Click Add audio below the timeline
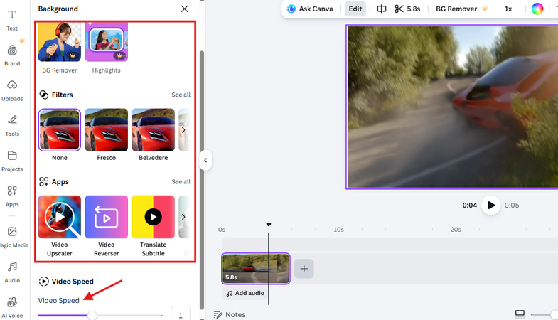The image size is (558, 320). pos(245,293)
